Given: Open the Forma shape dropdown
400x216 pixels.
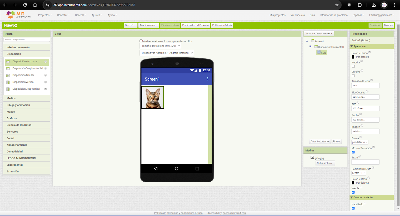Looking at the screenshot, I should click(360, 142).
